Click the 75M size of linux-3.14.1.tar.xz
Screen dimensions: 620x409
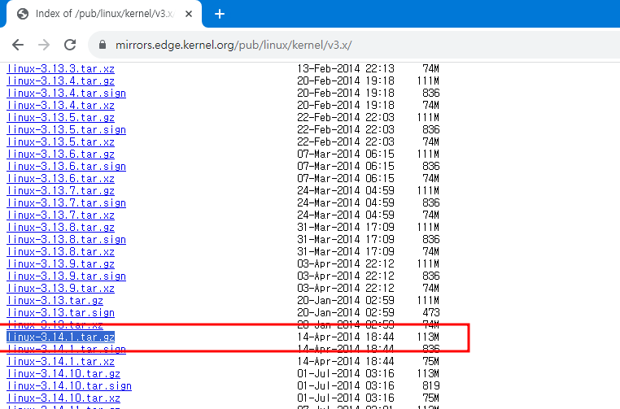click(x=431, y=362)
